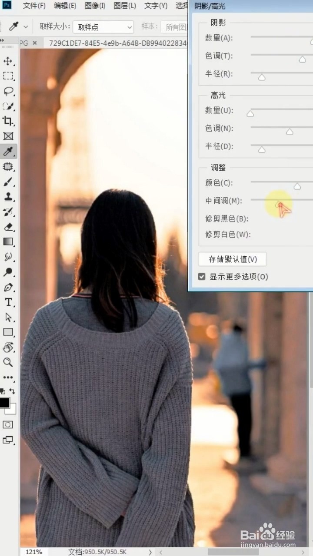Select the Path Selection tool

[8, 317]
